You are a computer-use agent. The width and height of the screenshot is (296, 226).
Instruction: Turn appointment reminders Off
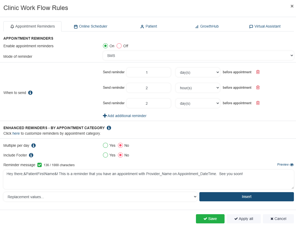119,46
